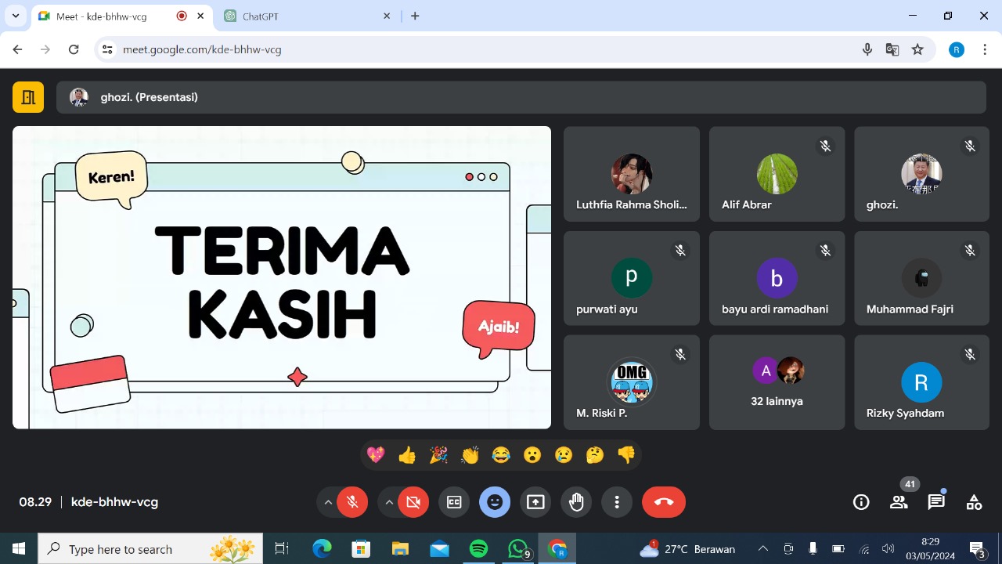Expand audio settings arrow beside microphone

[x=328, y=502]
